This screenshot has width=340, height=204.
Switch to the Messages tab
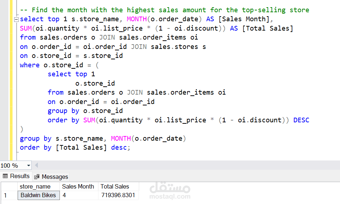point(52,177)
